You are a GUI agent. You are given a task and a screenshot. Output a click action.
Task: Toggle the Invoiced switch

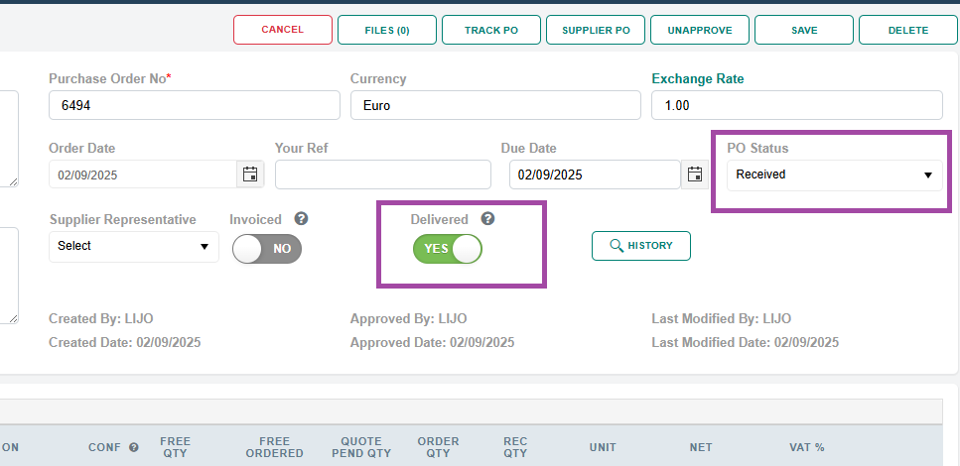click(267, 249)
